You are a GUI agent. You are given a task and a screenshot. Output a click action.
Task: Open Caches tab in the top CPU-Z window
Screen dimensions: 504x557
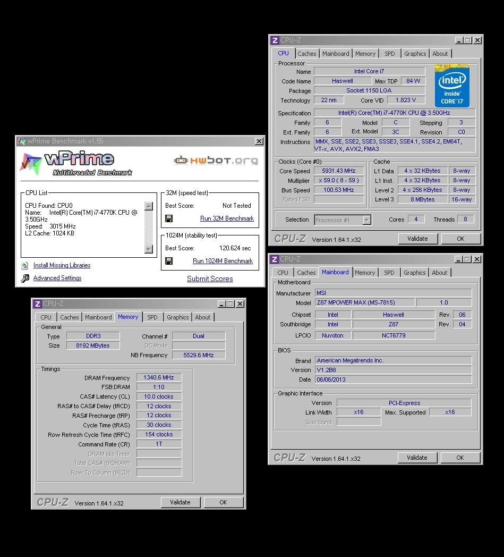click(x=306, y=54)
